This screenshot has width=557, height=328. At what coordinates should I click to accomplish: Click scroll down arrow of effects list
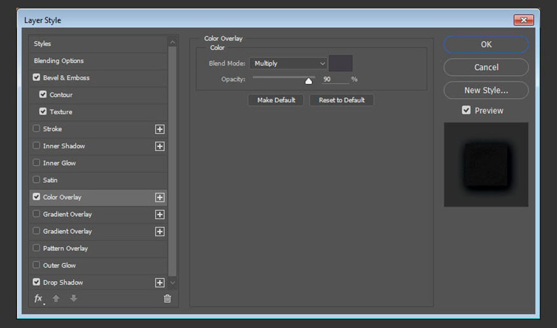173,283
